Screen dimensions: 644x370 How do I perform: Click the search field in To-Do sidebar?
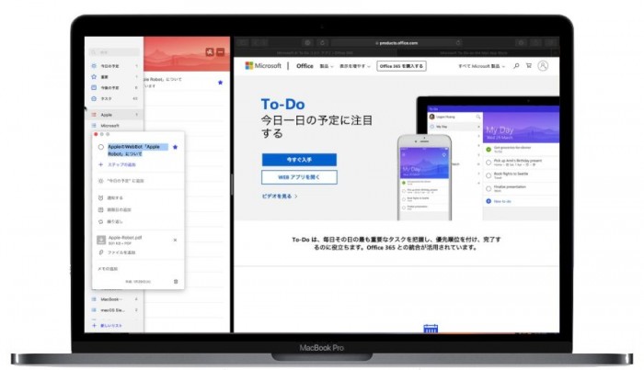click(x=114, y=52)
